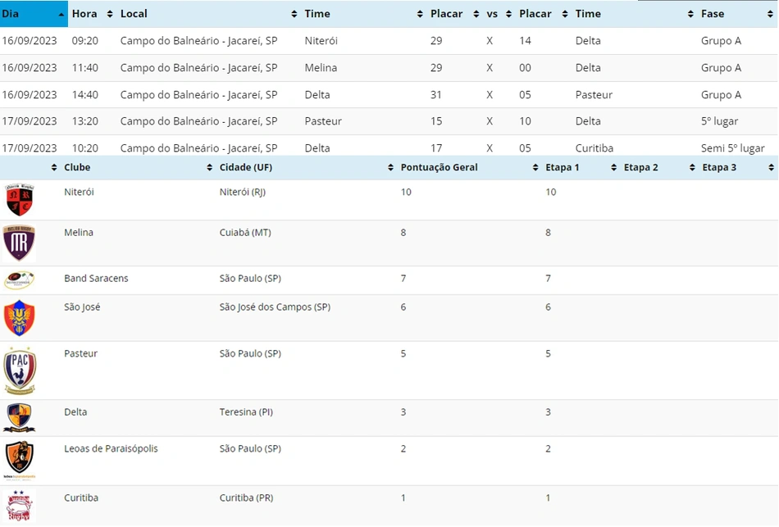779x527 pixels.
Task: Click Melina team in 11:40 match
Action: pos(321,67)
